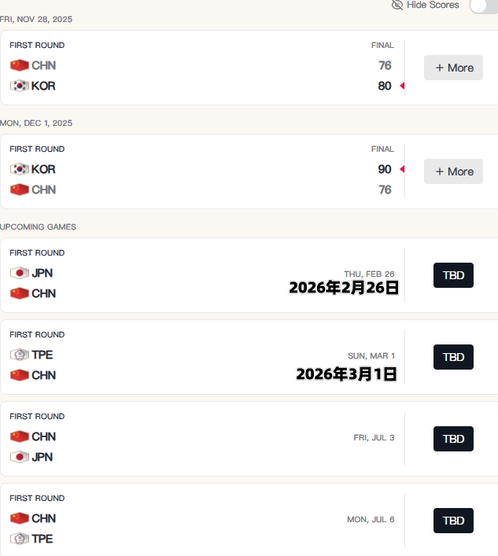
Task: Click TBD button for TPE vs CHN Mar 1
Action: [x=453, y=357]
